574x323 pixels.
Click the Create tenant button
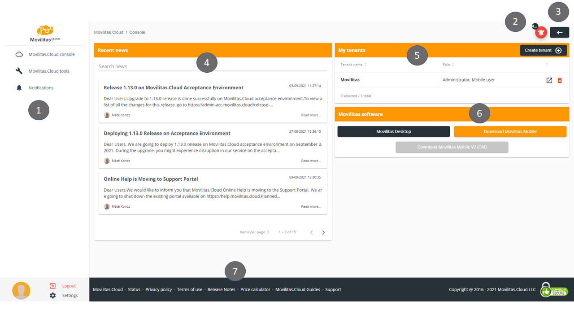[543, 50]
